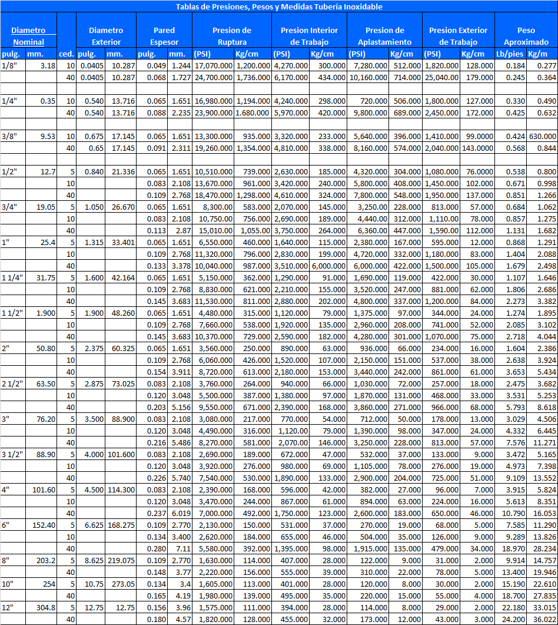Screen dimensions: 558x625
Task: Select the 219.075 mm exterior diameter cell
Action: click(x=121, y=560)
